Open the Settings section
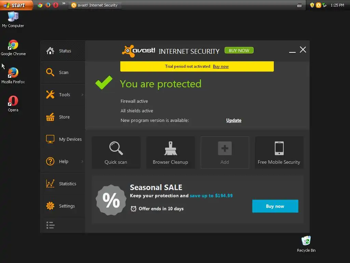This screenshot has width=350, height=263. coord(63,206)
